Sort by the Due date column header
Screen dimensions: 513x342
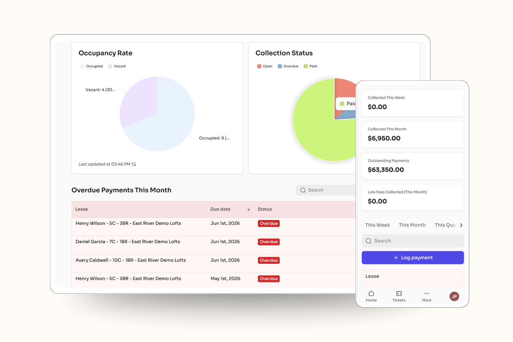pyautogui.click(x=220, y=209)
